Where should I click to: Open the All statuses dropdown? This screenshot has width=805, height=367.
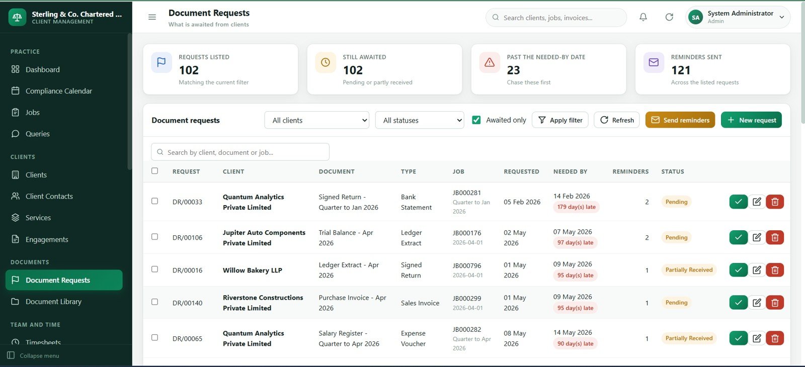tap(420, 120)
